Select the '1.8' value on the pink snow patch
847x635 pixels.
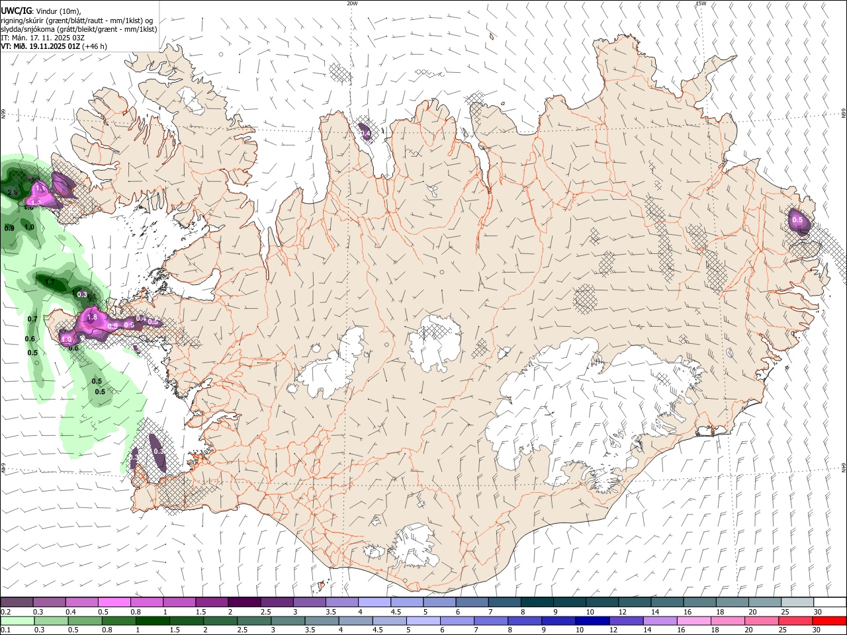92,317
